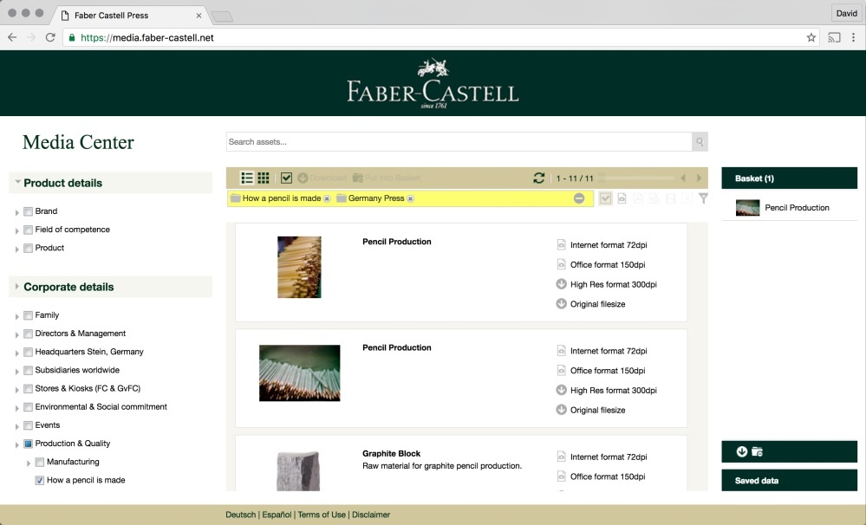Download Office format 150dpi of Graphite Block

point(601,476)
